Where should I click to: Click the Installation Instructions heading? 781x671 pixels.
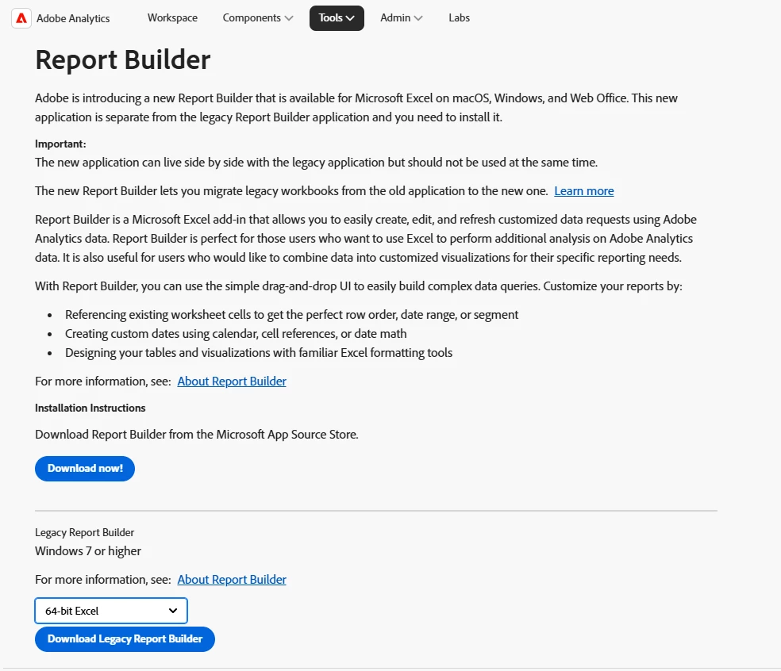pos(90,408)
